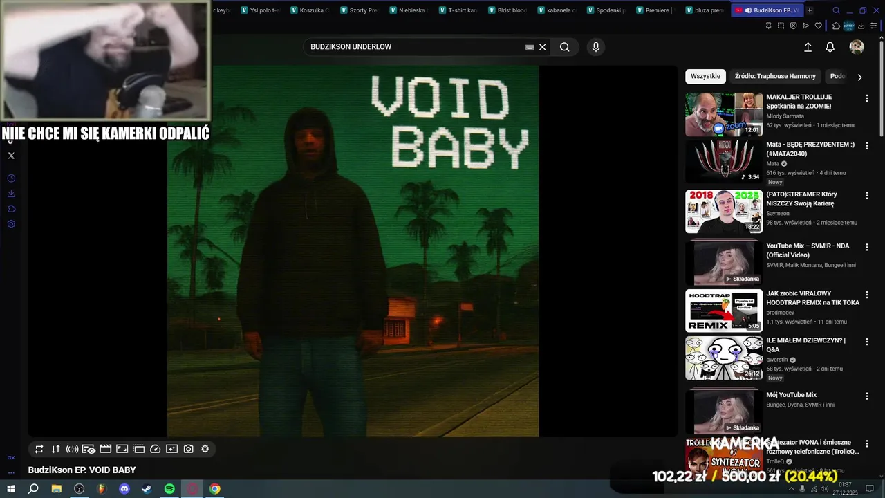This screenshot has width=885, height=498.
Task: Clear the YouTube search text
Action: click(x=543, y=47)
